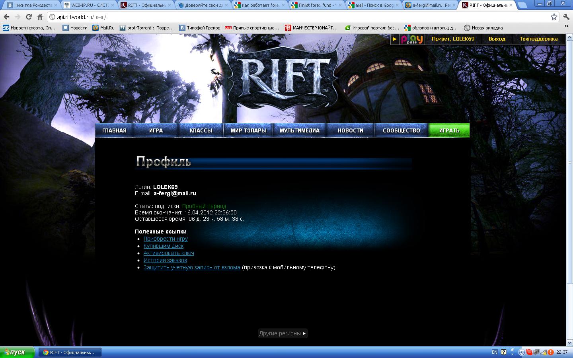Click the yellow play arrow beside PlayPass
Screen dimensions: 573x358
point(394,39)
